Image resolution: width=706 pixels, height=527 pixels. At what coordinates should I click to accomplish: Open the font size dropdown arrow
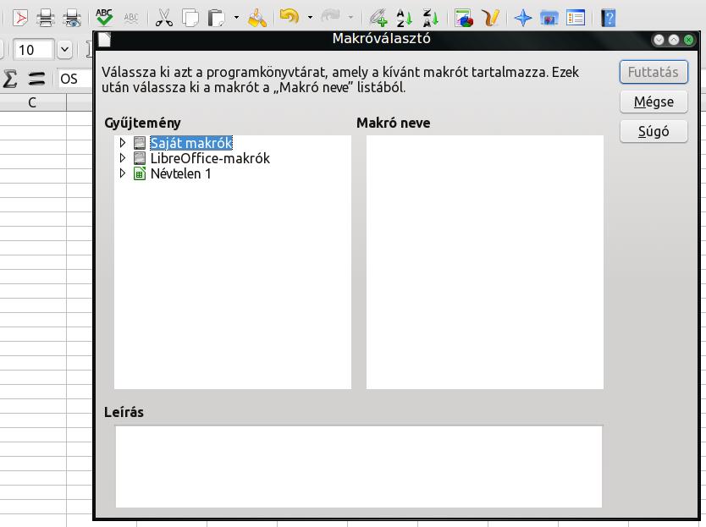[x=64, y=50]
